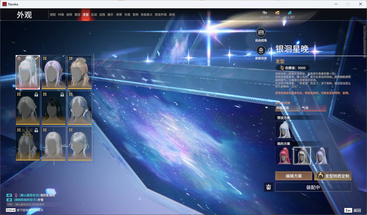
Task: Switch to the 武技外观 tab
Action: click(161, 15)
